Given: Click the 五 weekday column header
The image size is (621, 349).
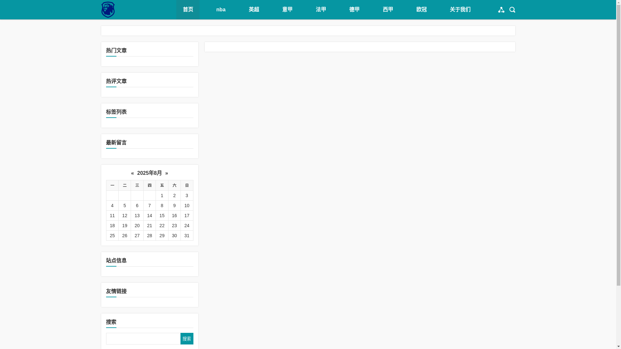Looking at the screenshot, I should pyautogui.click(x=162, y=185).
